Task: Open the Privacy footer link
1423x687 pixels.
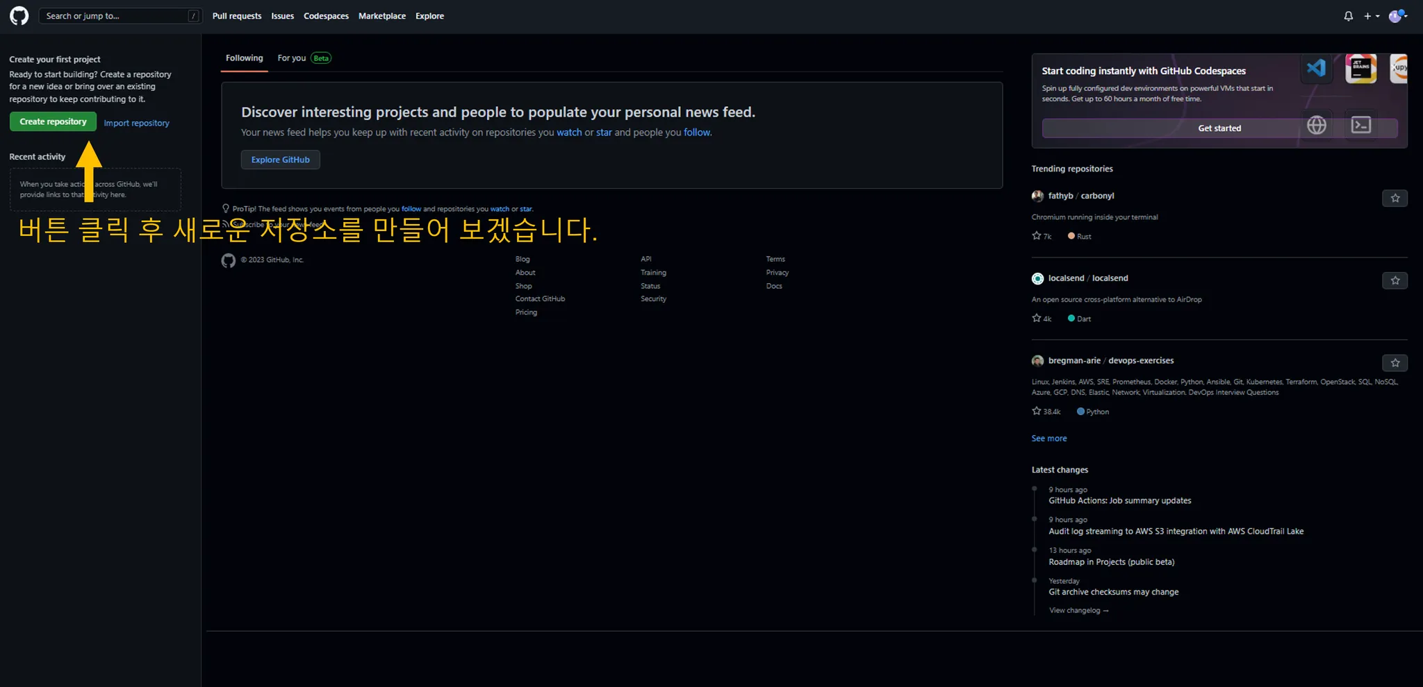Action: [x=778, y=273]
